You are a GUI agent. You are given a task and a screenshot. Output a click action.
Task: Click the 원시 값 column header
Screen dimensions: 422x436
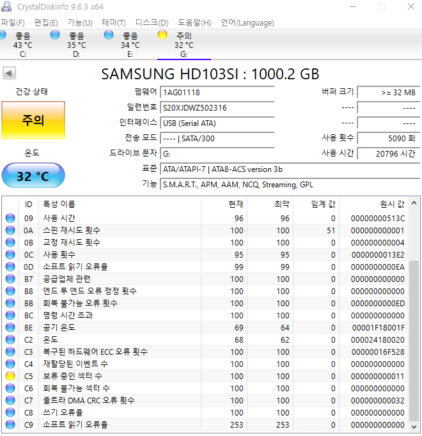374,205
